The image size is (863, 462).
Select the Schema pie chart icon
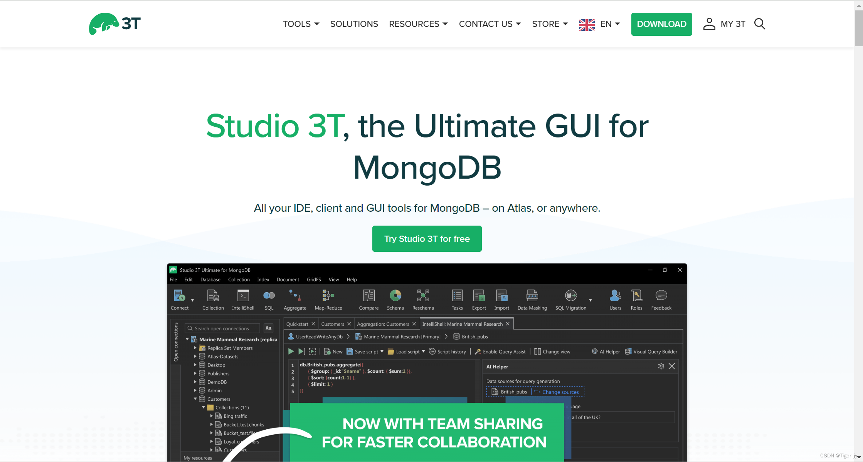395,296
